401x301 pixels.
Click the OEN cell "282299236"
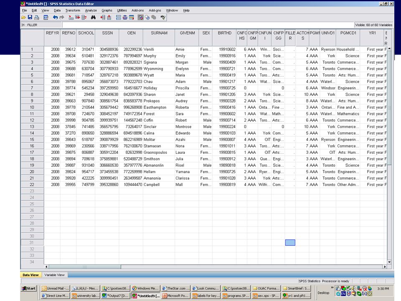(x=132, y=49)
